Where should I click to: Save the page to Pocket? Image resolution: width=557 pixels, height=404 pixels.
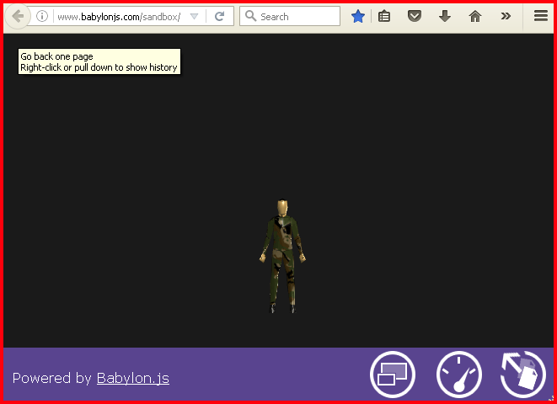coord(415,16)
